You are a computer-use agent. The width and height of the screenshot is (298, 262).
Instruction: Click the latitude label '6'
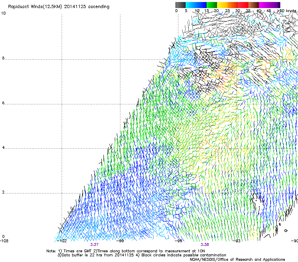pyautogui.click(x=3, y=103)
